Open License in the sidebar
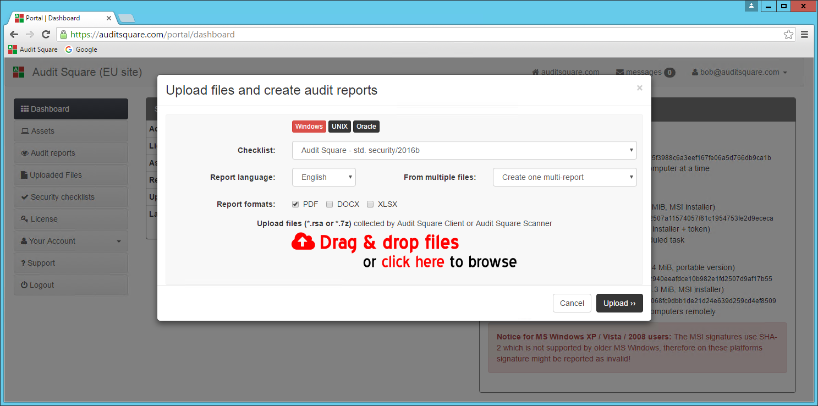This screenshot has height=406, width=818. (x=71, y=219)
